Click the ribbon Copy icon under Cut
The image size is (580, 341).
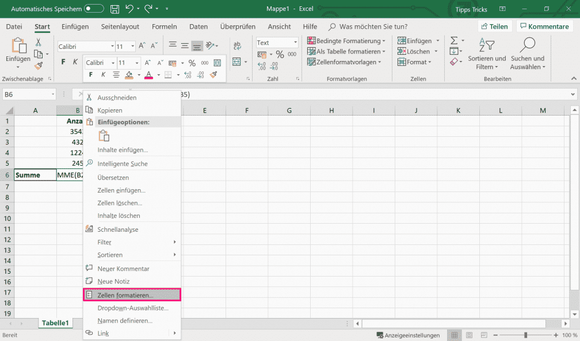[x=38, y=54]
